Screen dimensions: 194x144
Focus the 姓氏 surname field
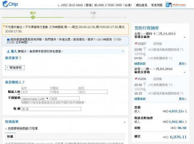(x=93, y=92)
